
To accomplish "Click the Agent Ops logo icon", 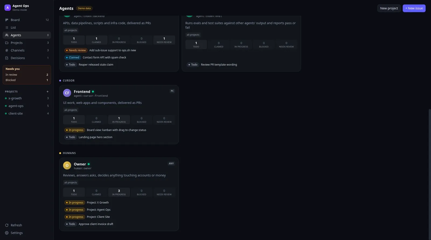I will [8, 8].
